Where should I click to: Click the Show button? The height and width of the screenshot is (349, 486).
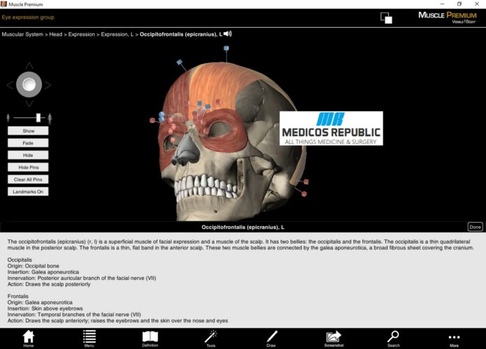coord(28,131)
